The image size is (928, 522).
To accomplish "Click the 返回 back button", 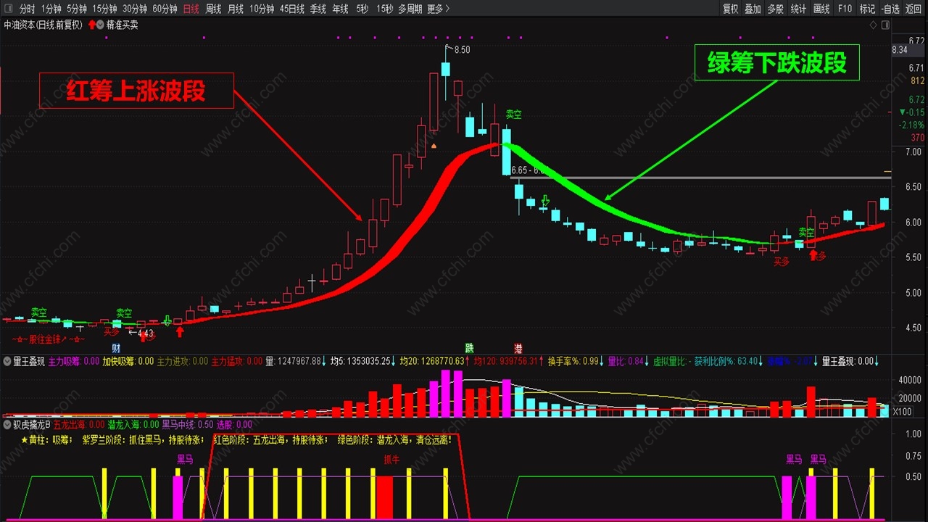I will (x=913, y=9).
